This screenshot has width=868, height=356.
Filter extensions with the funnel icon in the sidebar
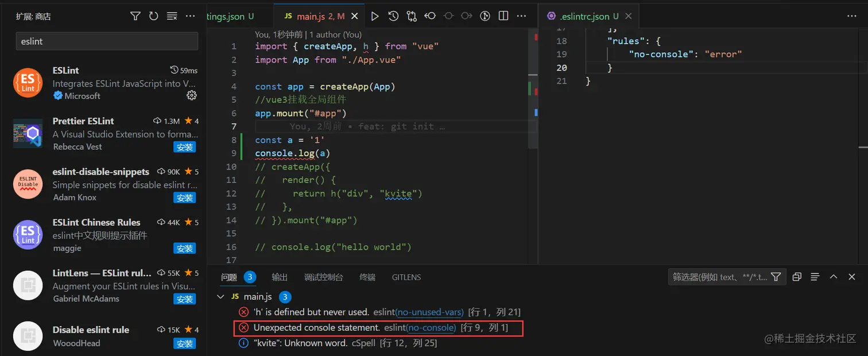135,16
